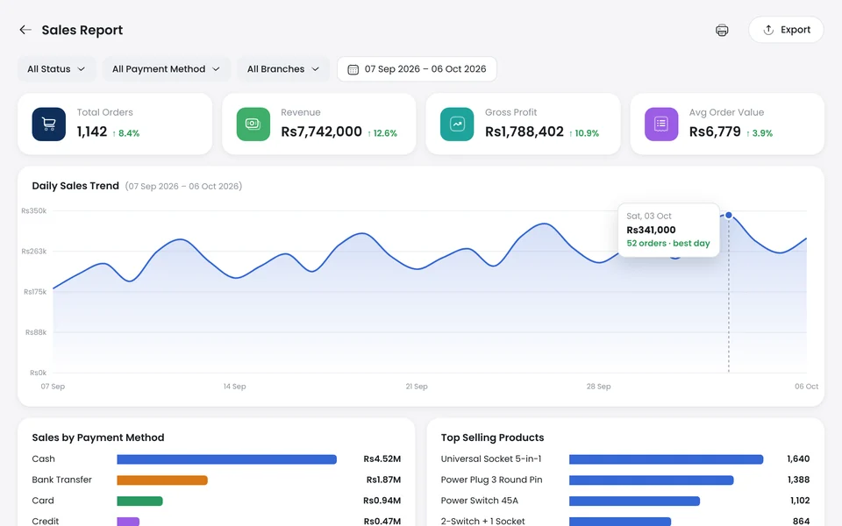The height and width of the screenshot is (526, 842).
Task: Click the Bank Transfer amount Rs1.87M
Action: 383,480
